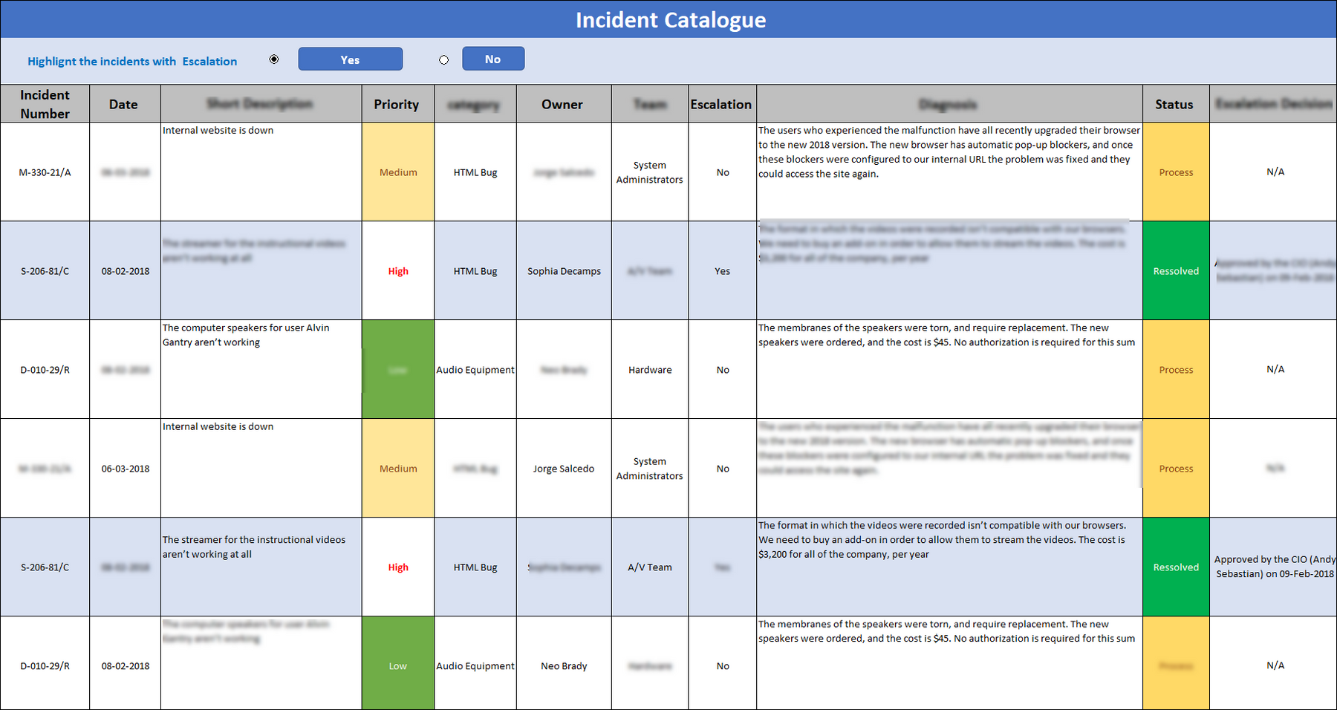Click the A/V Team cell

click(650, 567)
